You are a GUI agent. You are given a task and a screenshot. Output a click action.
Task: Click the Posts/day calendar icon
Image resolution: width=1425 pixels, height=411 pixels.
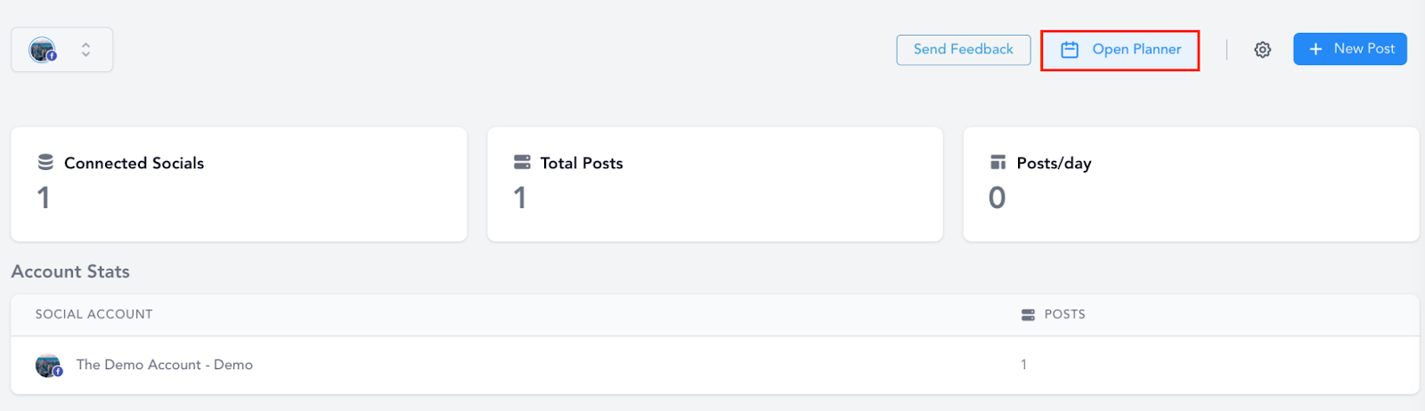tap(998, 162)
